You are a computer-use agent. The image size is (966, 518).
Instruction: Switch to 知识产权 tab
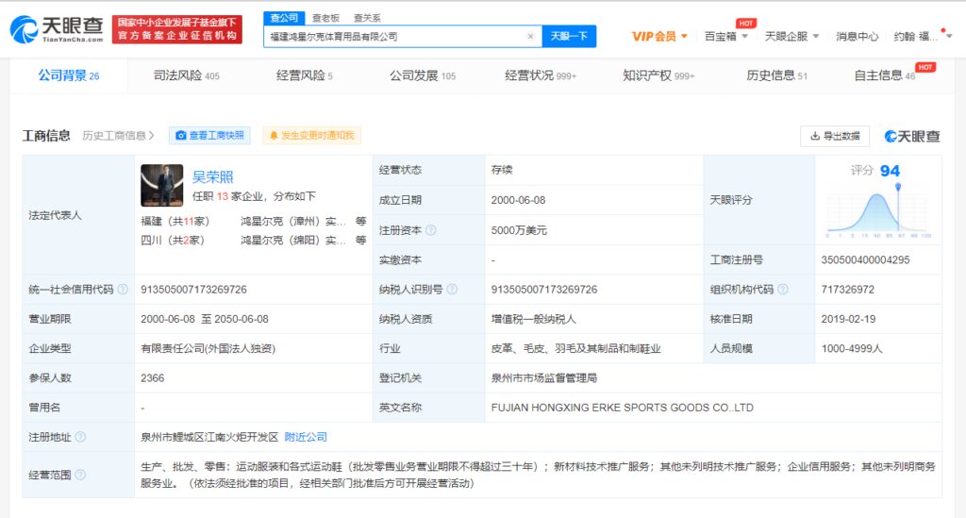tap(658, 75)
